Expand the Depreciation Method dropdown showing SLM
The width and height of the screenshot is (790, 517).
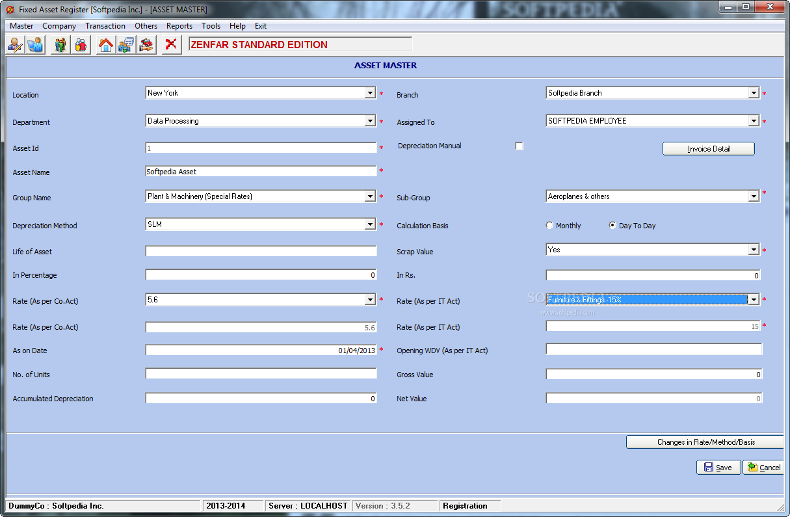point(370,225)
